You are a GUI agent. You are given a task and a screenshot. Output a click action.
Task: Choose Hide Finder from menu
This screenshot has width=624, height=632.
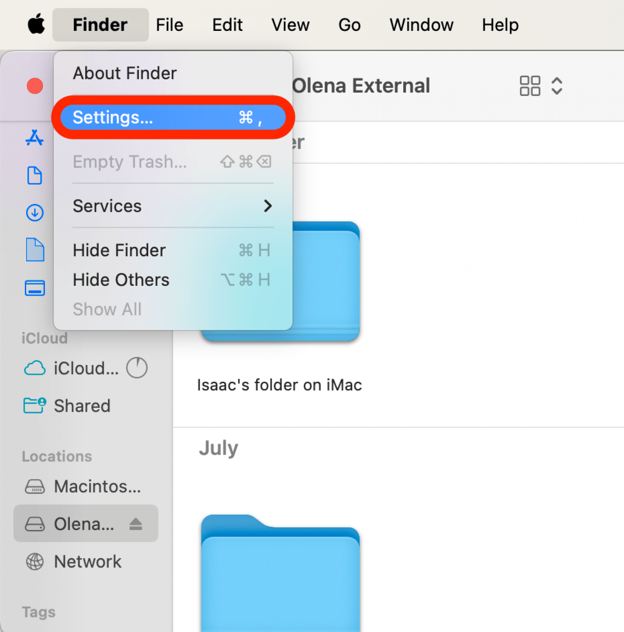coord(119,250)
